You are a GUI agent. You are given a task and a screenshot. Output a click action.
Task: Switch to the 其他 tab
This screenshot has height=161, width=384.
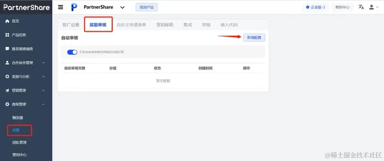click(x=206, y=25)
